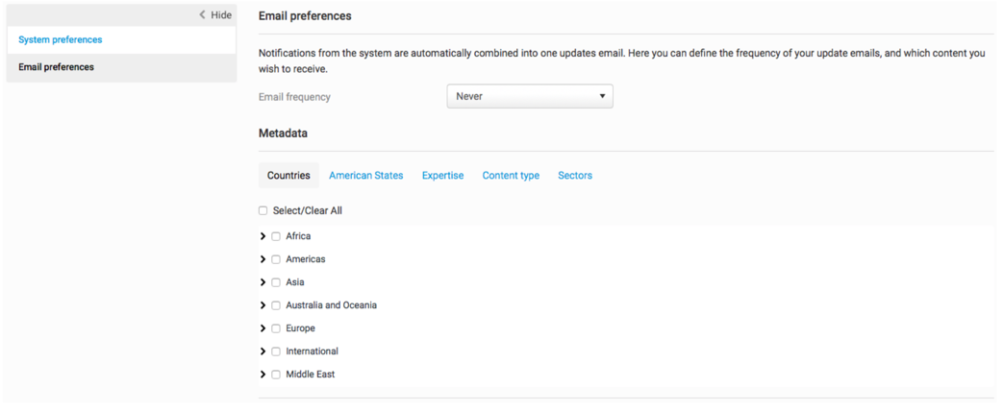The image size is (1003, 412).
Task: Expand the Middle East arrow
Action: 263,375
